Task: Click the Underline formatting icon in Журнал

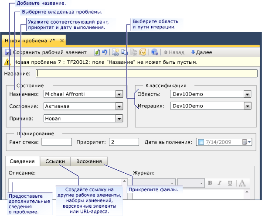Action: pyautogui.click(x=230, y=183)
